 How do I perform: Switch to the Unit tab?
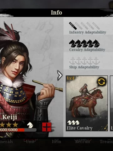click(30, 142)
